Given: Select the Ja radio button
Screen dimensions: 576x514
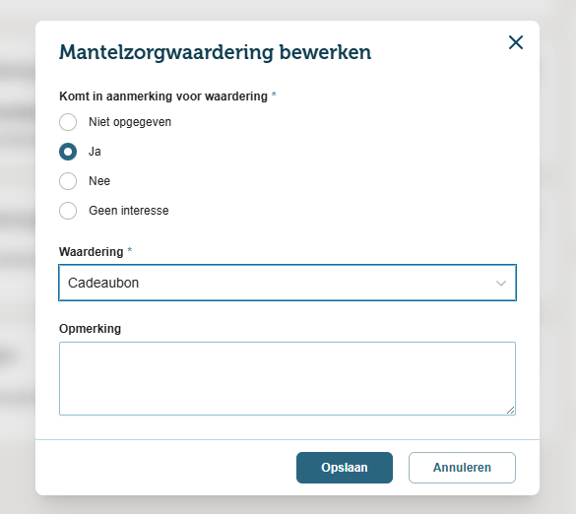Looking at the screenshot, I should tap(68, 152).
